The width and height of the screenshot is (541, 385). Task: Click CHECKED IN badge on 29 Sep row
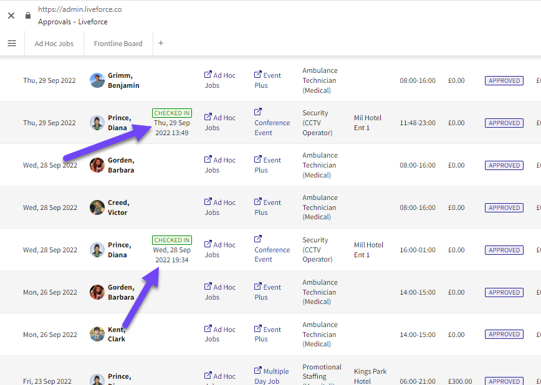172,113
